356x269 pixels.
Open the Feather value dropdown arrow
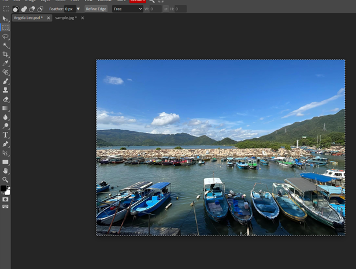click(x=78, y=9)
